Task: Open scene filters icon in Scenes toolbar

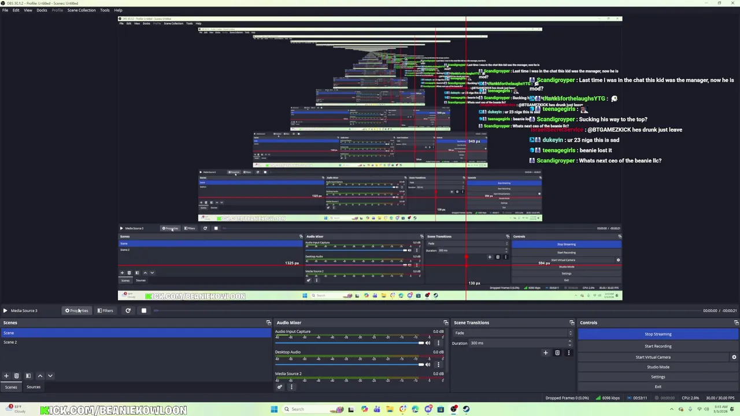Action: (28, 376)
